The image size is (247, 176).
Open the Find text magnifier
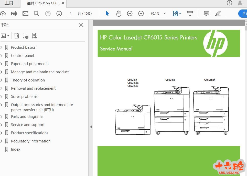tap(37, 14)
